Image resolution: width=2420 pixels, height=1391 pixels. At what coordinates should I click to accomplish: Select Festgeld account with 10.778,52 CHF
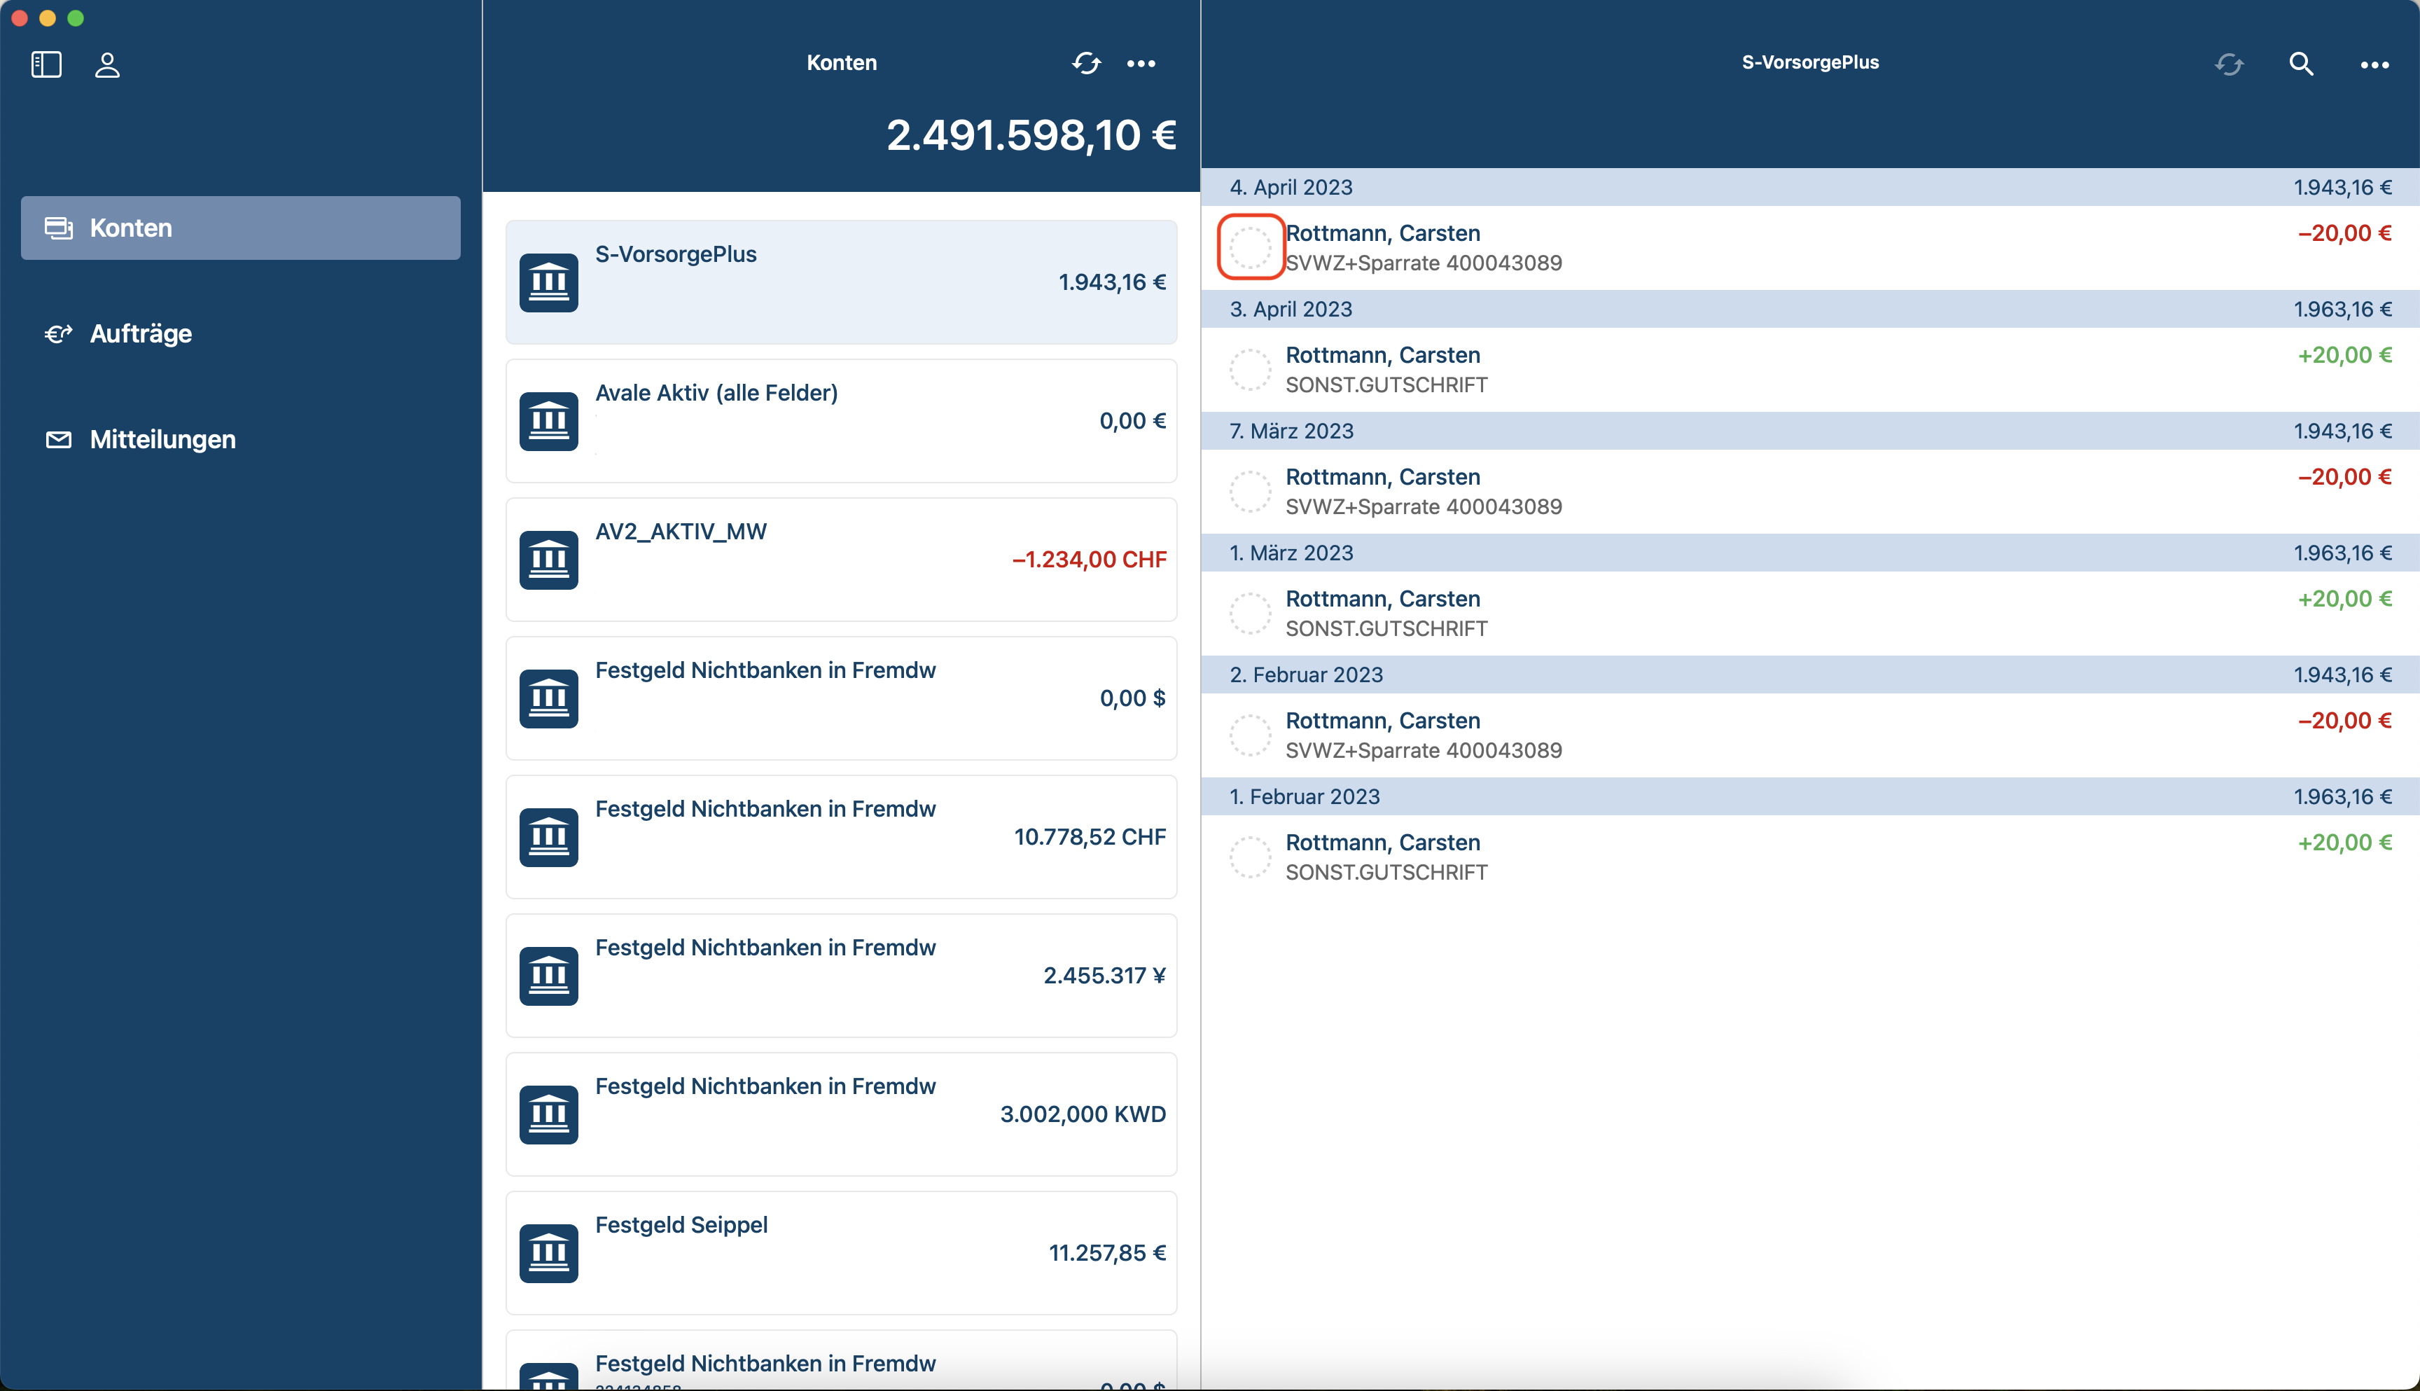(842, 837)
